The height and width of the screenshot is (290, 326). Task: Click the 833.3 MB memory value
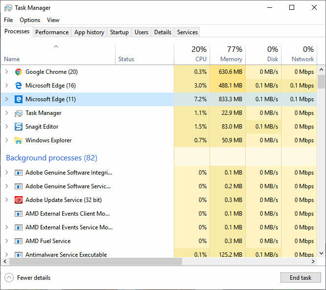[x=231, y=99]
